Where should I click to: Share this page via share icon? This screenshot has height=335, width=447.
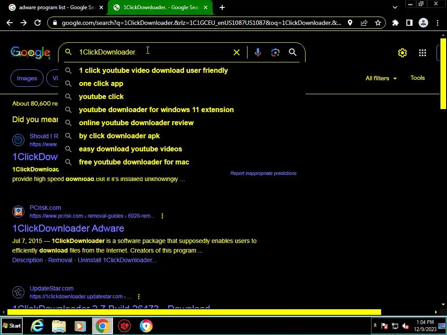pyautogui.click(x=364, y=23)
